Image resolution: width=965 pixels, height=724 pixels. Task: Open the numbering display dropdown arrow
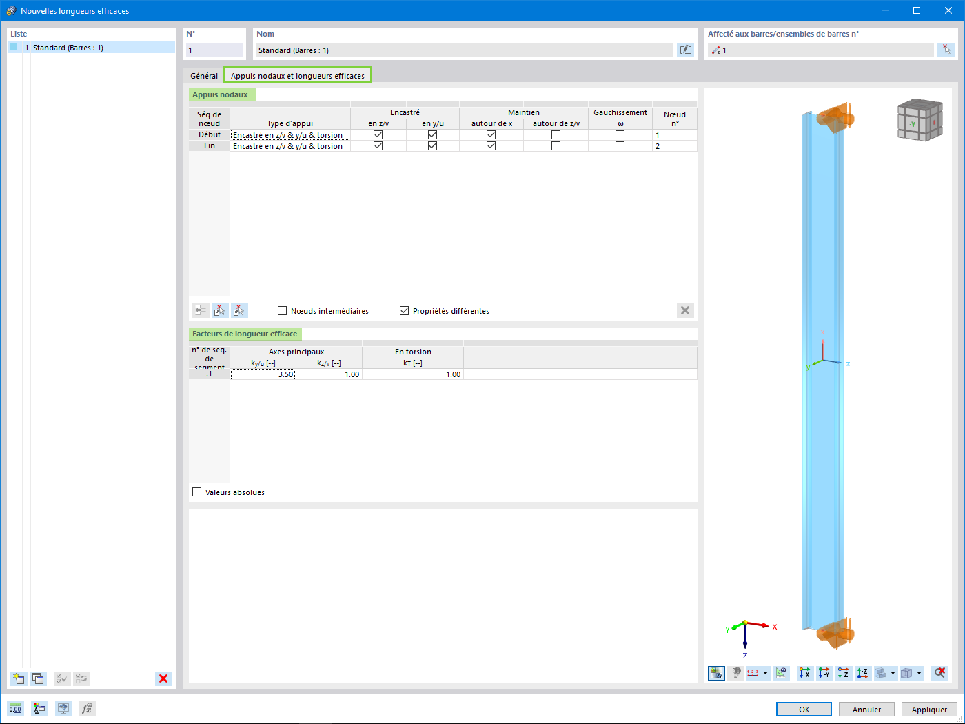click(x=765, y=673)
